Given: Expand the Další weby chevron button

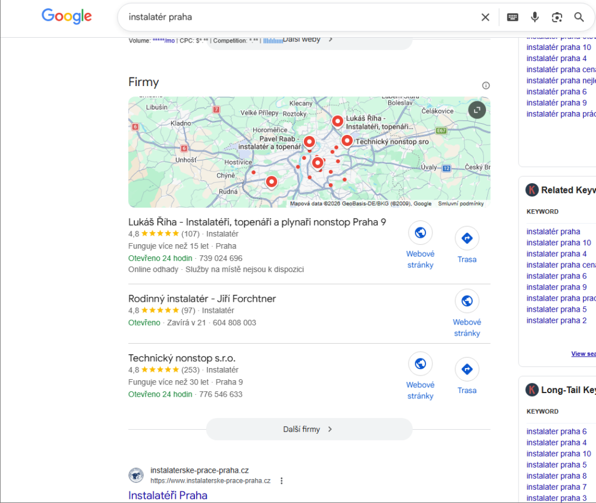Looking at the screenshot, I should tap(330, 40).
